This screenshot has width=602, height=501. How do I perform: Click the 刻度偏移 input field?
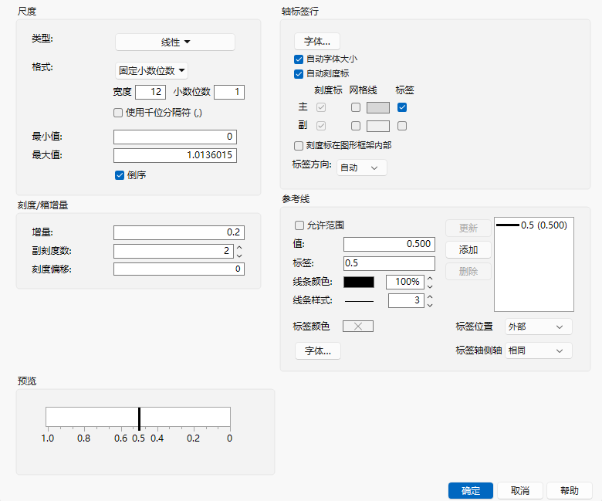[x=179, y=269]
